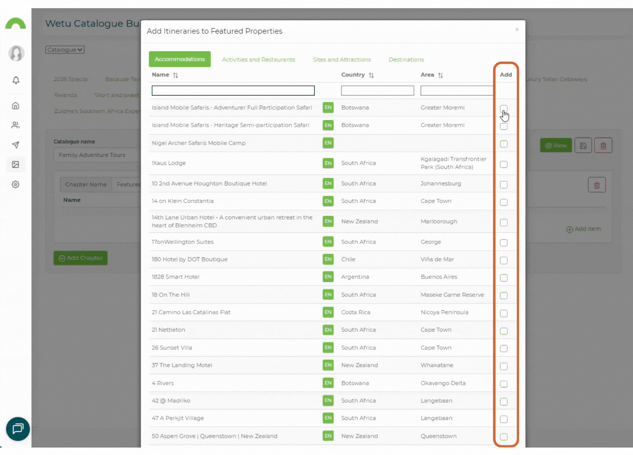633x455 pixels.
Task: Tick the Add box for 37 The Landing Motel
Action: (x=503, y=366)
